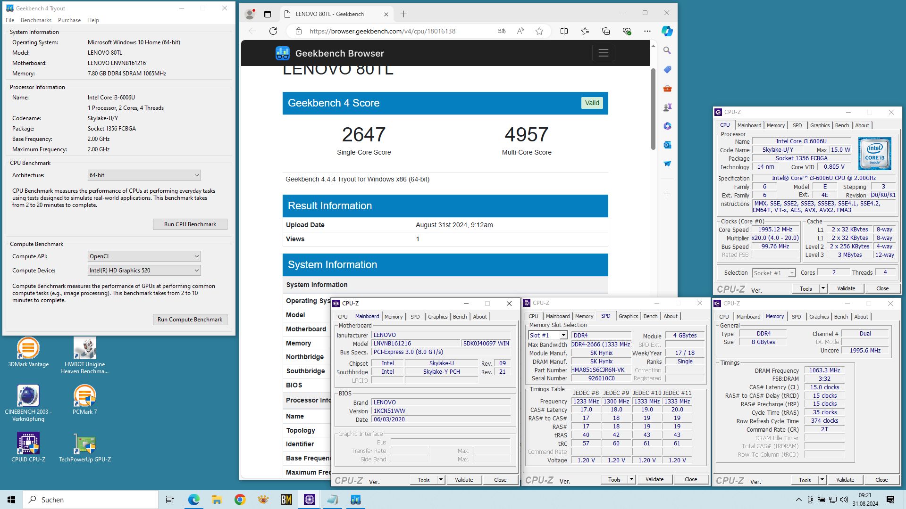Click the taskbar Suchen search box
The image size is (906, 509).
coord(91,500)
